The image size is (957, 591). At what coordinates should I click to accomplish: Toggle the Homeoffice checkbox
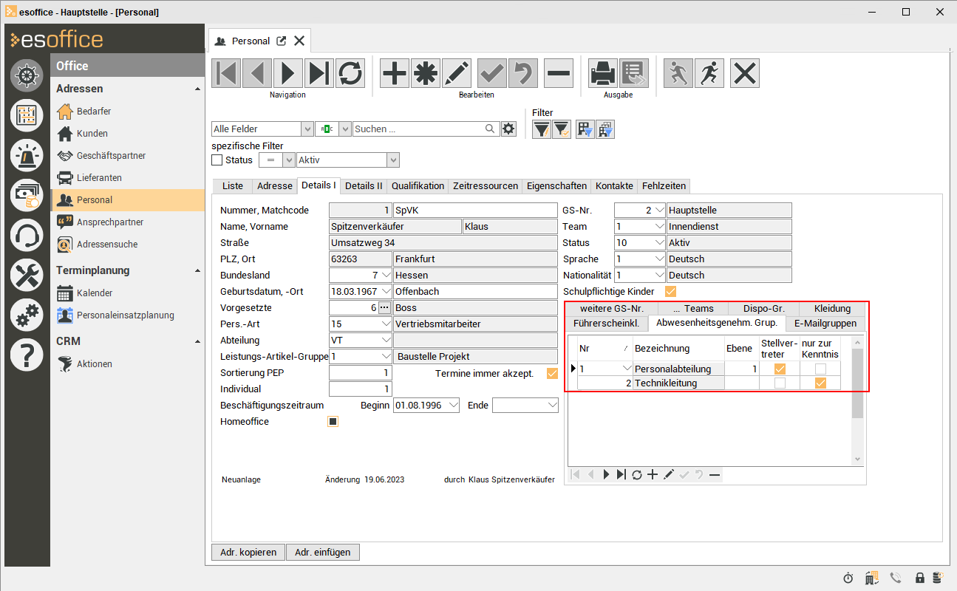(x=333, y=422)
